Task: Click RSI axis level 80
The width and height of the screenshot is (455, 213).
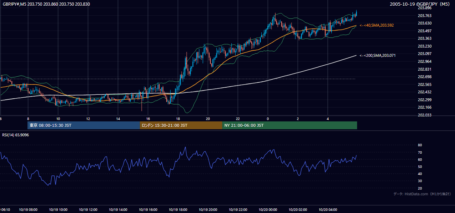Action: click(x=420, y=145)
